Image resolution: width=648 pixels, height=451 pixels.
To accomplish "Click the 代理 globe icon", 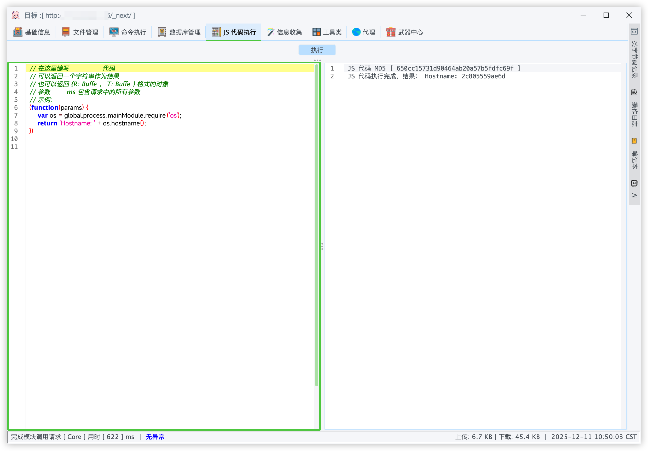I will 356,32.
